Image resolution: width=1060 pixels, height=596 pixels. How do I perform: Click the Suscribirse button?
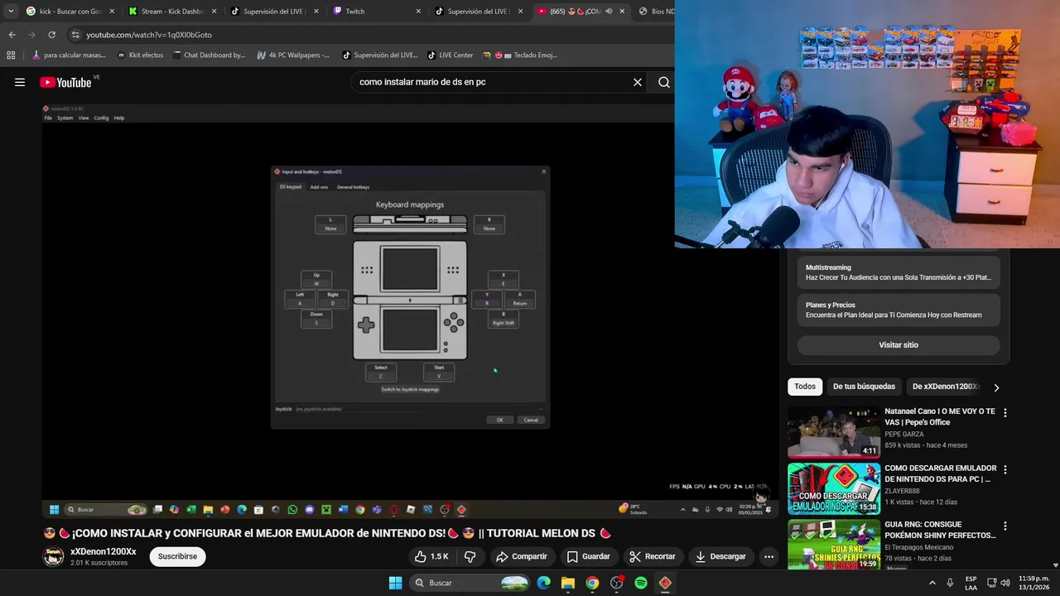(x=177, y=556)
